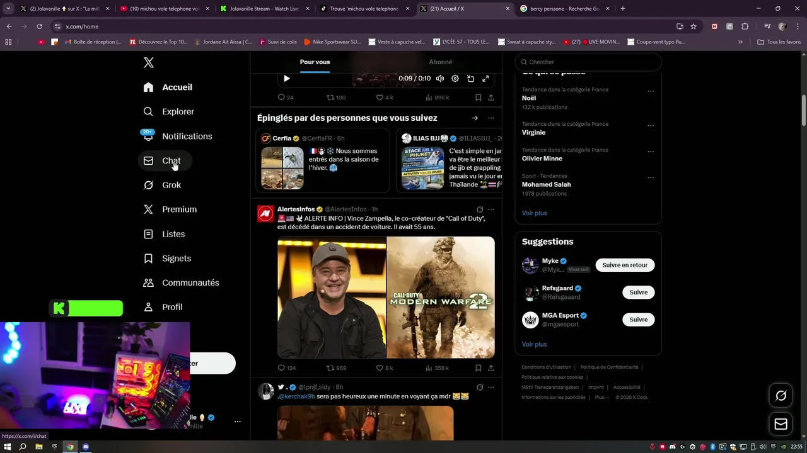Open more options on @lpnjf_sidy post
The width and height of the screenshot is (807, 453).
click(x=491, y=388)
